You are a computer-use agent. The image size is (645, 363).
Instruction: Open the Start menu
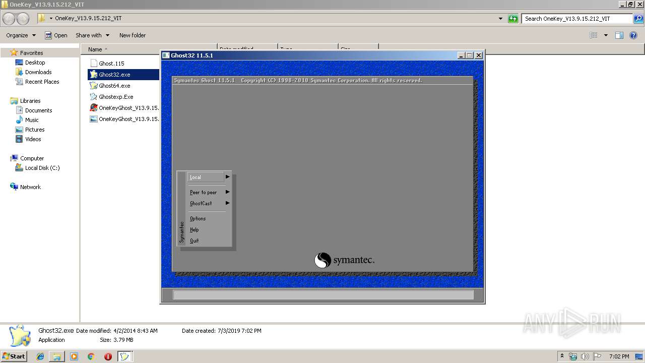(14, 356)
